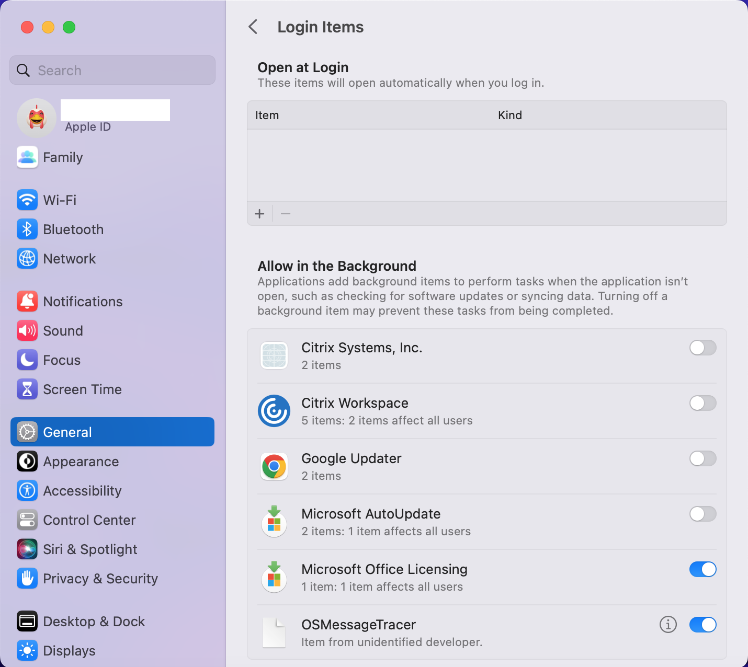Screen dimensions: 748x667
Task: Show info for OSMessageTracer
Action: [x=668, y=624]
